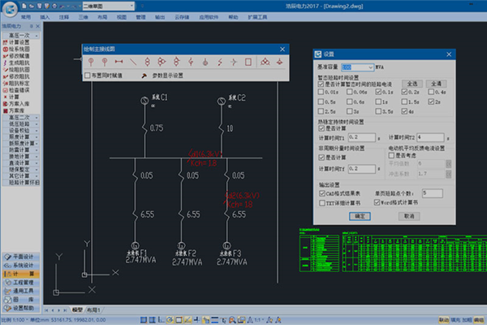Click the application logo button
The image size is (487, 325).
tap(10, 9)
